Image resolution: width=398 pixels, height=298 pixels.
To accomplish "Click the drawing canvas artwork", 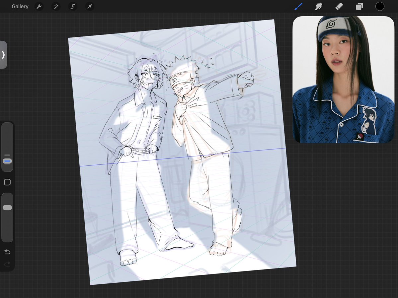I will point(182,152).
